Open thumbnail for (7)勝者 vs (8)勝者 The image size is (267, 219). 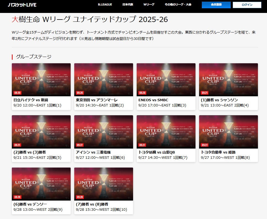104,184
